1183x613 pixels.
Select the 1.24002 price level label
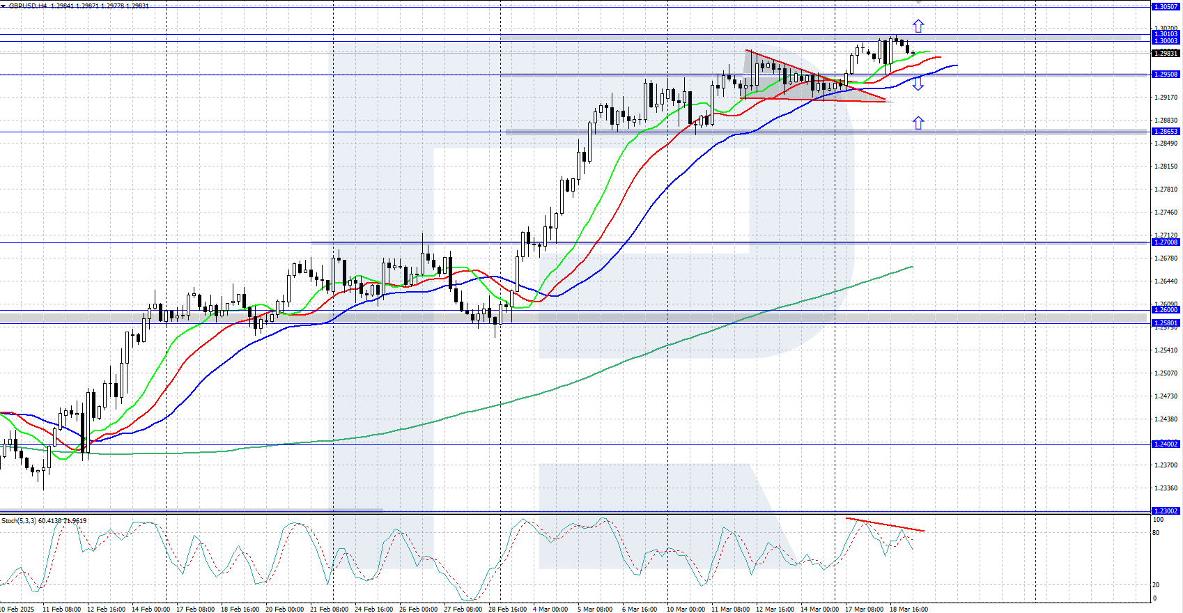pos(1165,444)
